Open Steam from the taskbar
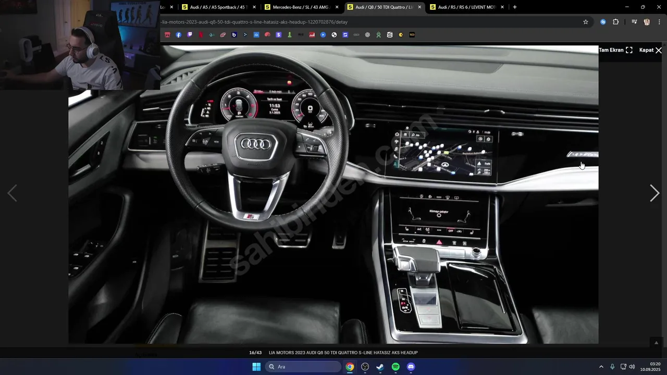The height and width of the screenshot is (375, 667). tap(380, 367)
